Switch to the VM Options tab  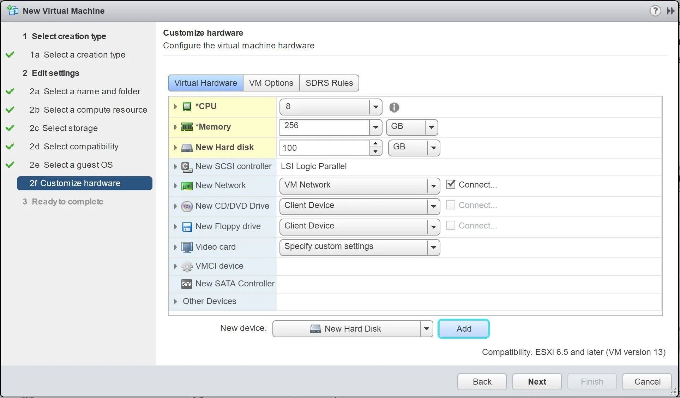tap(271, 83)
